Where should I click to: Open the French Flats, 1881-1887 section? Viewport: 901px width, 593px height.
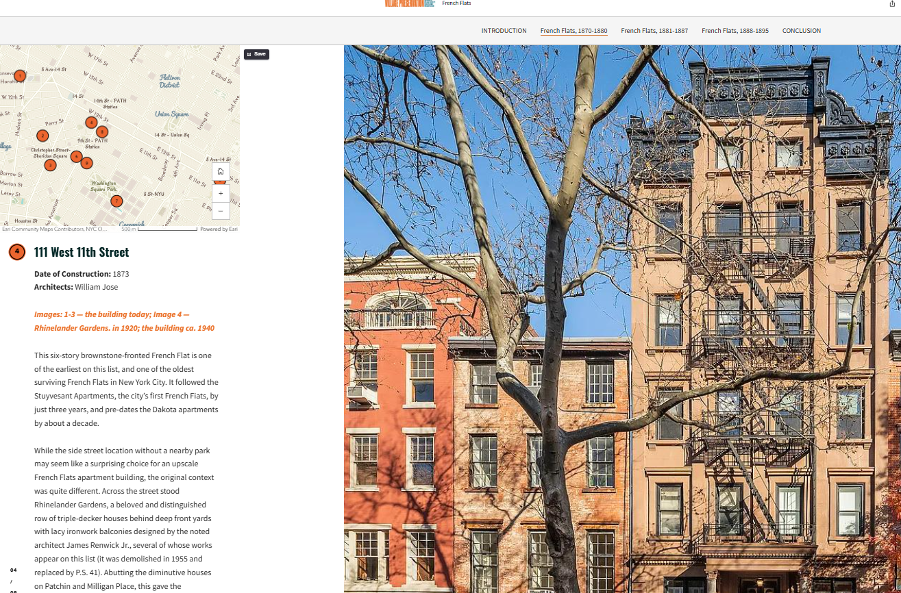(654, 31)
